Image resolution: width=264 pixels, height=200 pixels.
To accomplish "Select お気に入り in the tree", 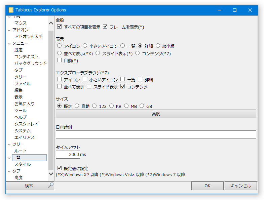I will click(25, 104).
